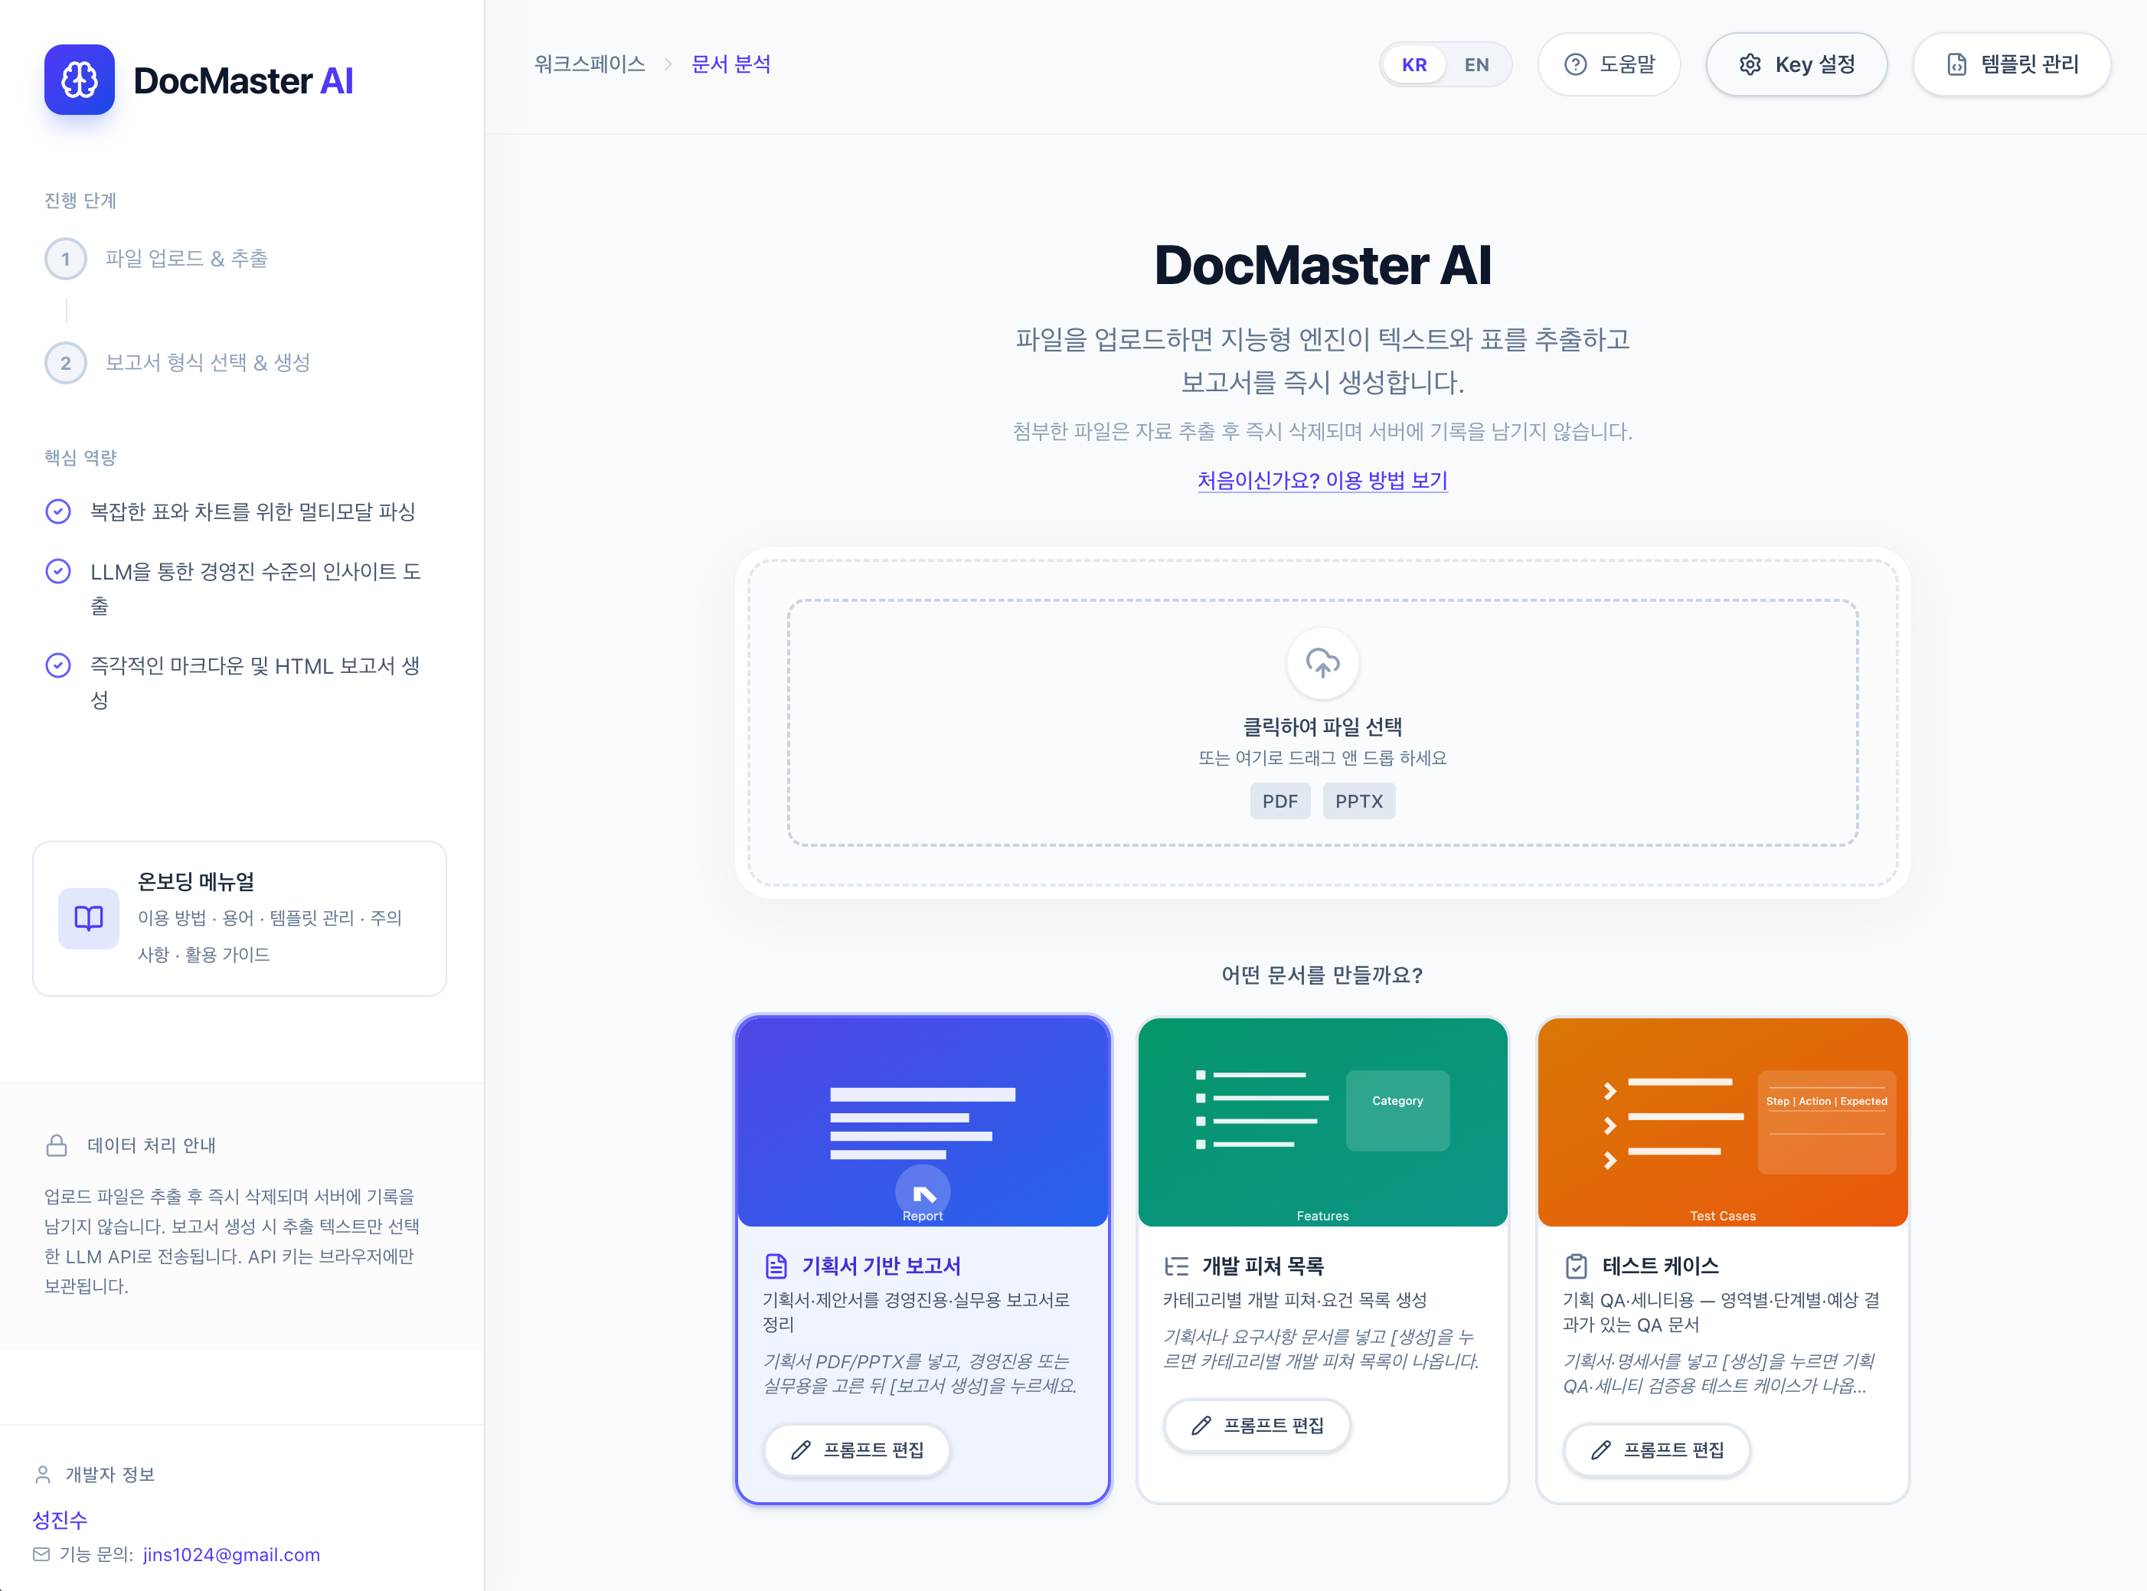Open the 처음이신가요? 이용 방법 보기 link
Image resolution: width=2147 pixels, height=1591 pixels.
pos(1322,479)
